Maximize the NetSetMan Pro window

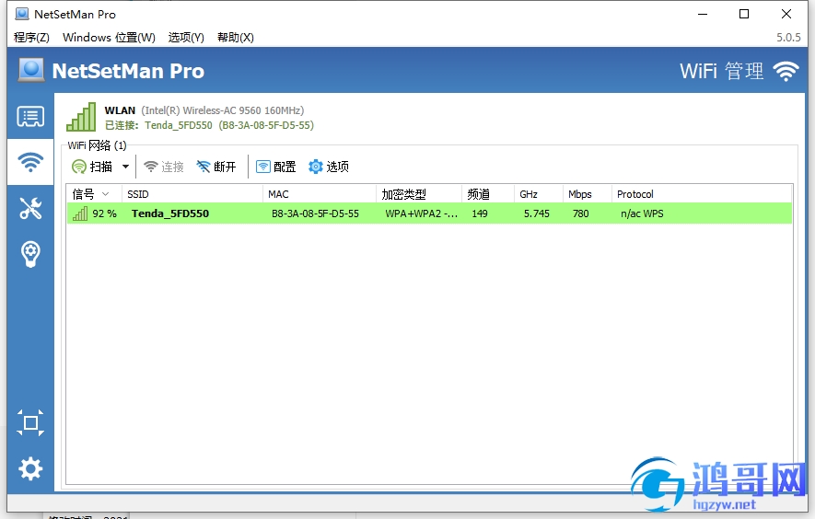(744, 14)
